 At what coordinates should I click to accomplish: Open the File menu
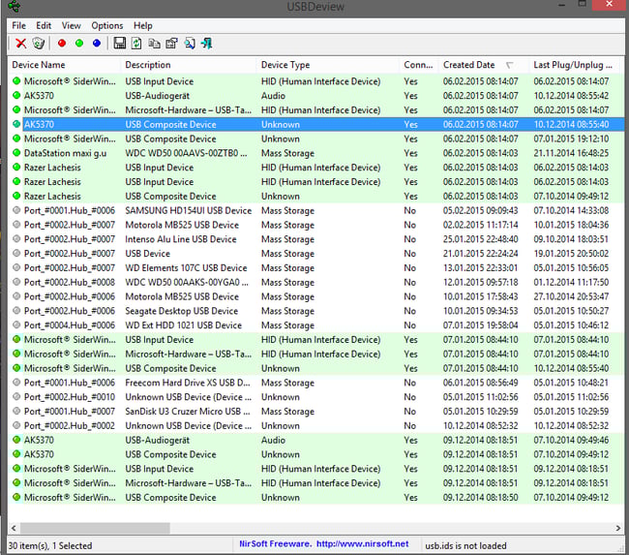point(19,25)
